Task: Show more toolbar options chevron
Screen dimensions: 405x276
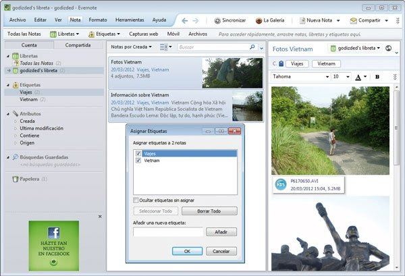Action: click(x=398, y=21)
